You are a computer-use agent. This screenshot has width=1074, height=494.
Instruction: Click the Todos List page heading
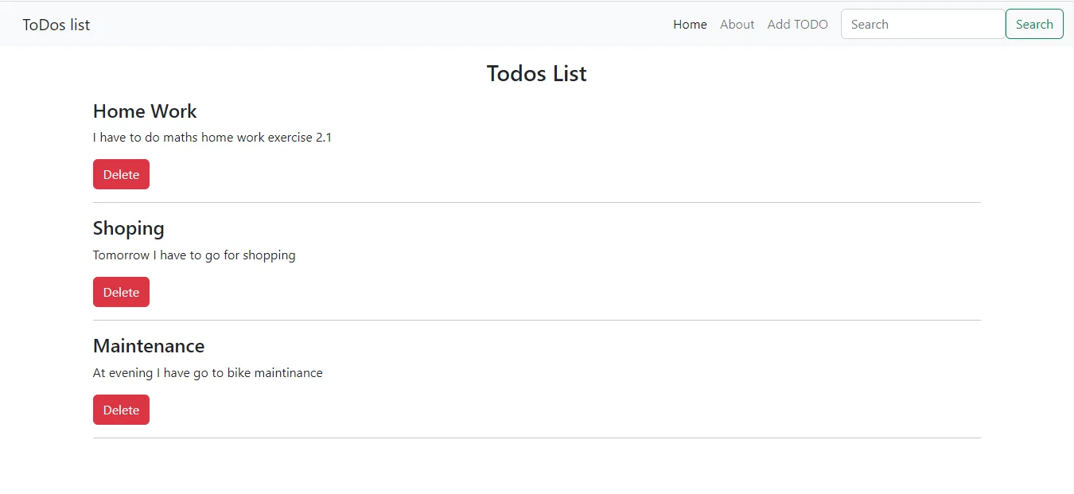pyautogui.click(x=537, y=73)
